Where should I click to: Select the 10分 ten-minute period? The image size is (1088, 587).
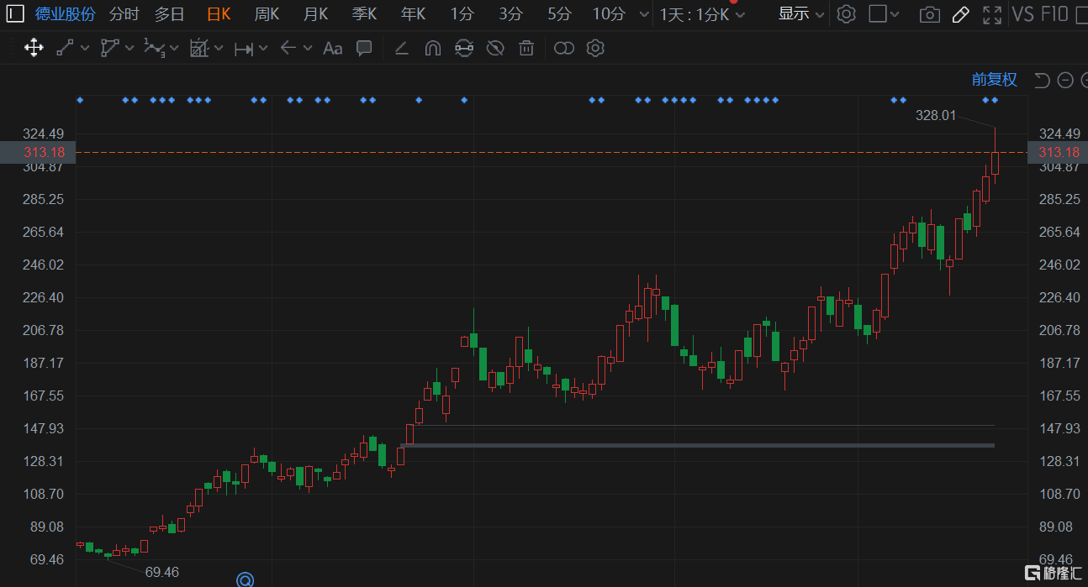click(609, 14)
